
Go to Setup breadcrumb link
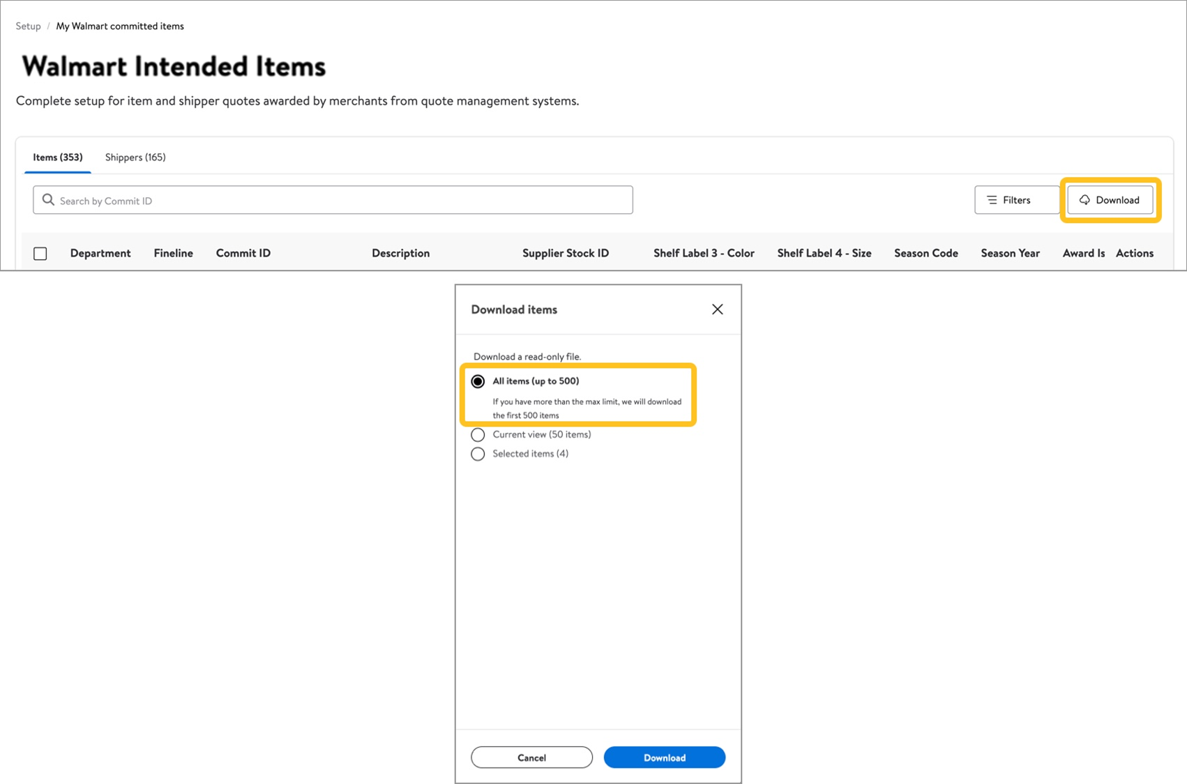point(28,26)
